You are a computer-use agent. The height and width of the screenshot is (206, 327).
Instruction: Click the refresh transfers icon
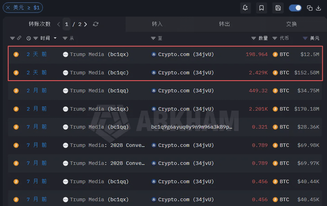(x=96, y=24)
